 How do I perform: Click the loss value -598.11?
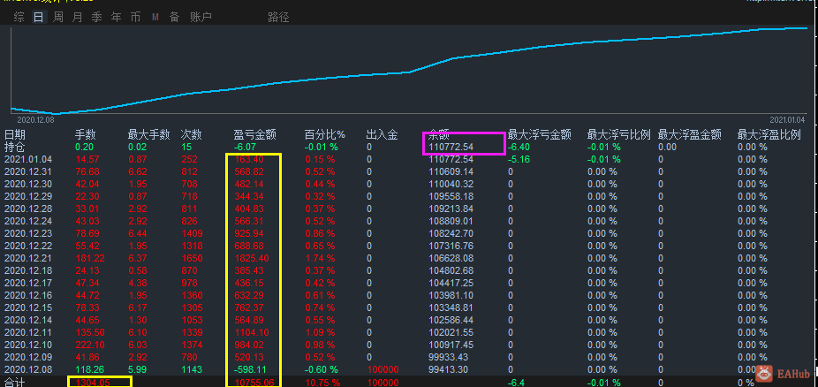(250, 369)
